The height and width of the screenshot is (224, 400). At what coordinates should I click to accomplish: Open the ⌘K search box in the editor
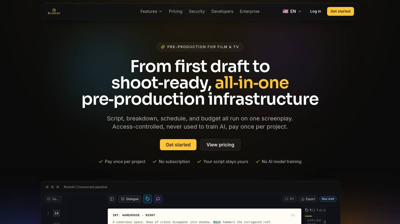289,199
